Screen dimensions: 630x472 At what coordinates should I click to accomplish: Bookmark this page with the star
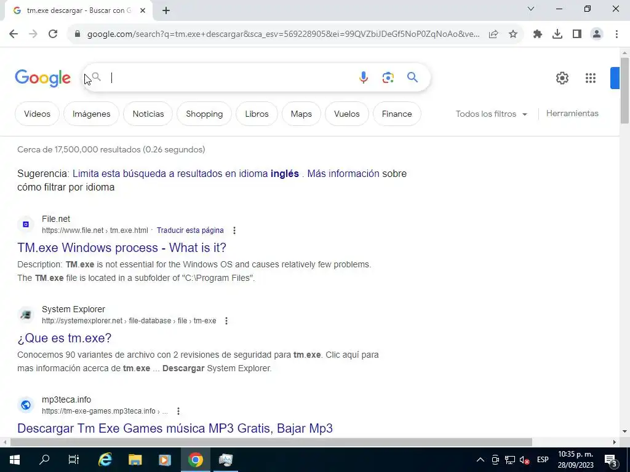click(x=513, y=34)
